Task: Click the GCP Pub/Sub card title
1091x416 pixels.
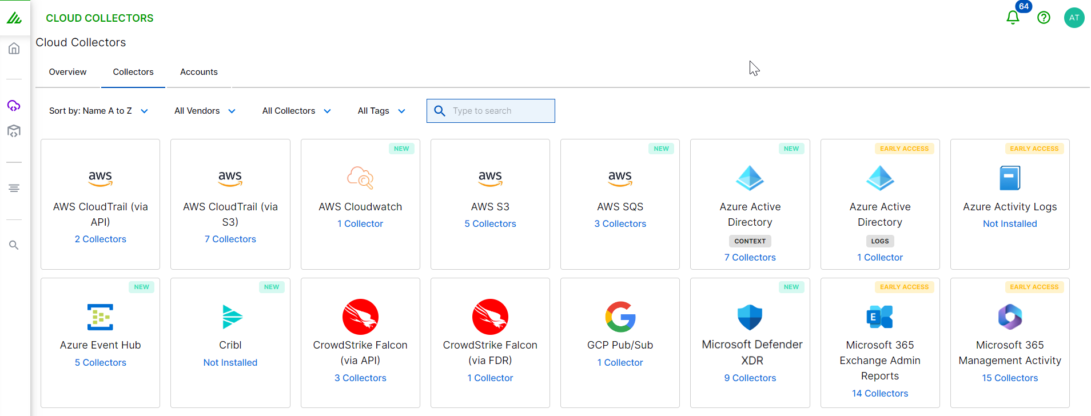Action: coord(620,345)
